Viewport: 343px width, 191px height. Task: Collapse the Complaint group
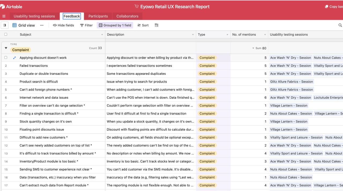[6, 48]
